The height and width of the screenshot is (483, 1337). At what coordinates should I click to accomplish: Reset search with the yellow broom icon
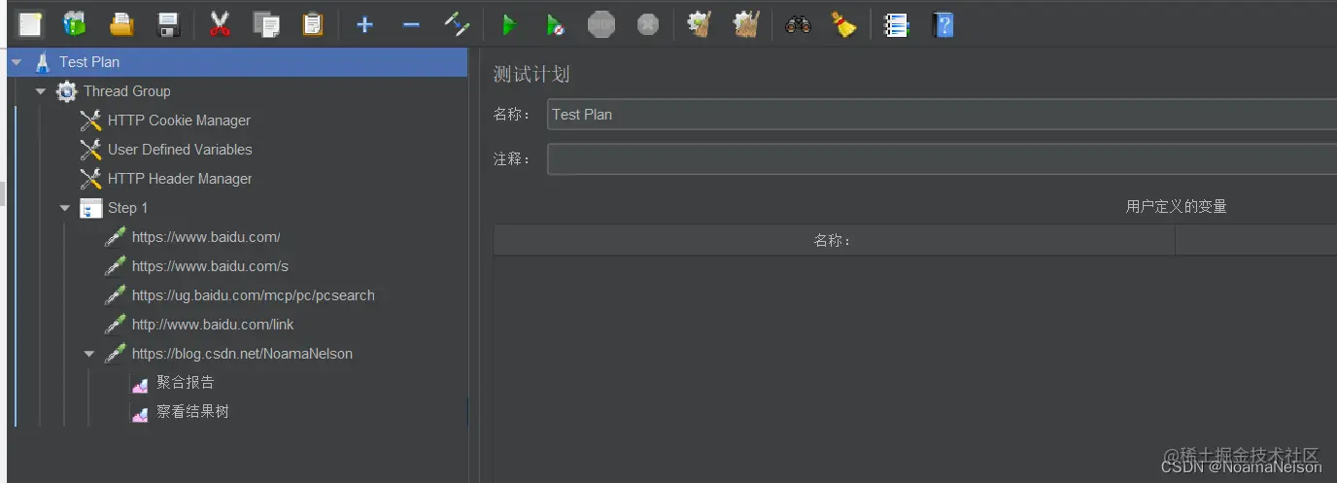[x=843, y=24]
